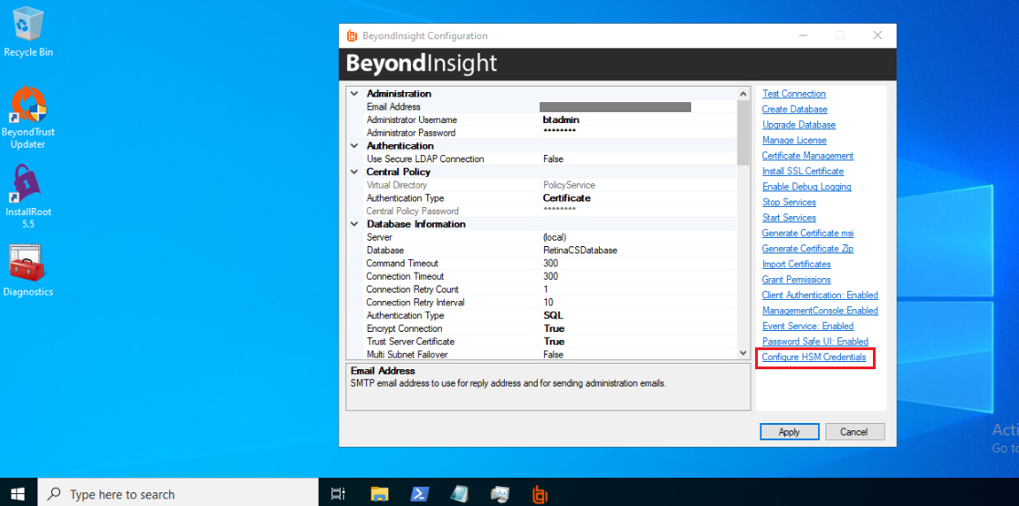Select the Connection Timeout row
The image size is (1019, 506).
coord(551,276)
